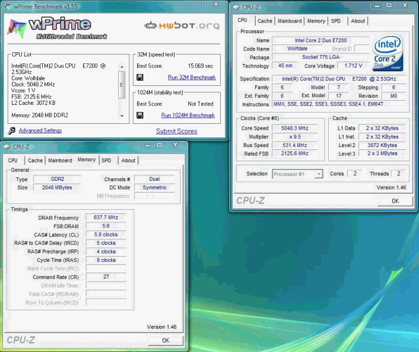Click the DC Mode value Symmetric
This screenshot has height=352, width=419.
(x=154, y=188)
